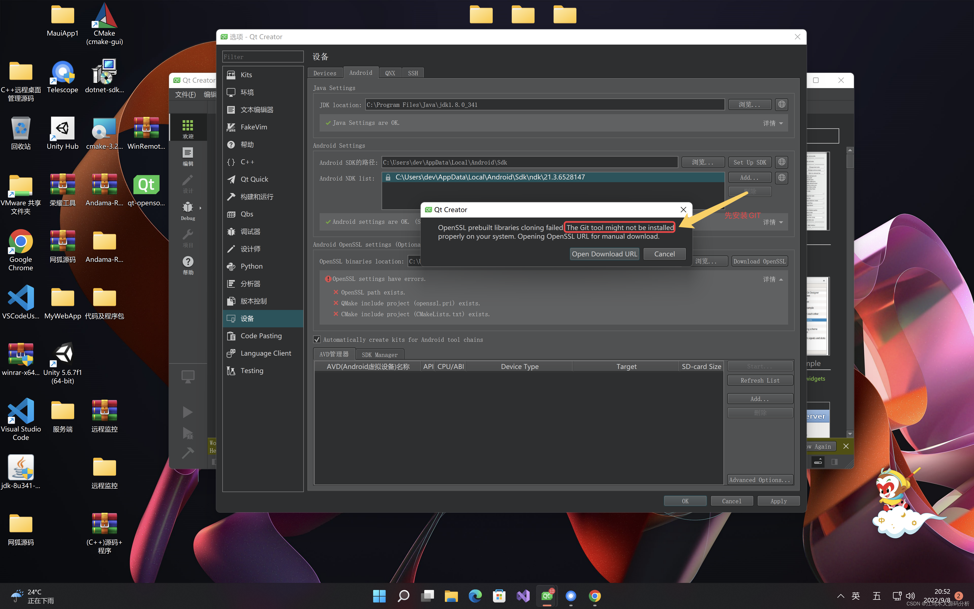Click Open Download URL button
This screenshot has width=974, height=609.
tap(604, 254)
